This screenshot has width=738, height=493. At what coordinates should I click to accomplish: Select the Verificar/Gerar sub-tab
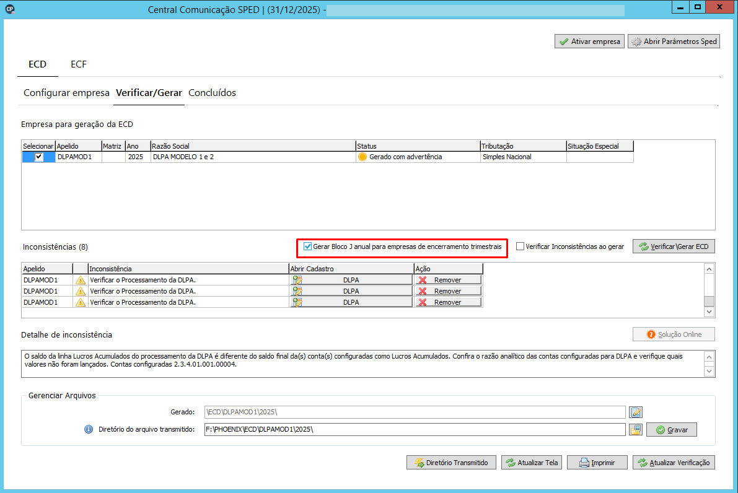pyautogui.click(x=149, y=93)
